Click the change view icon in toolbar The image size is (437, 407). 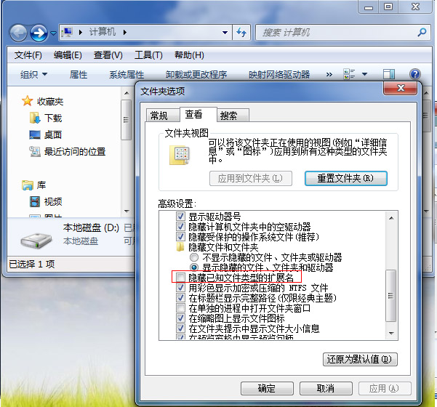pyautogui.click(x=349, y=74)
